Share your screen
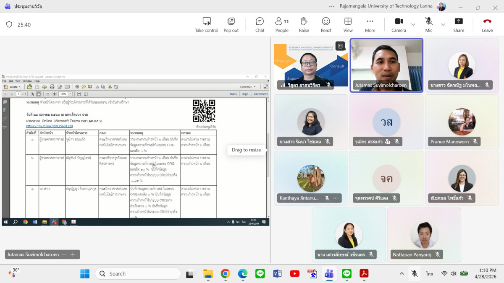Image resolution: width=504 pixels, height=283 pixels. click(459, 24)
